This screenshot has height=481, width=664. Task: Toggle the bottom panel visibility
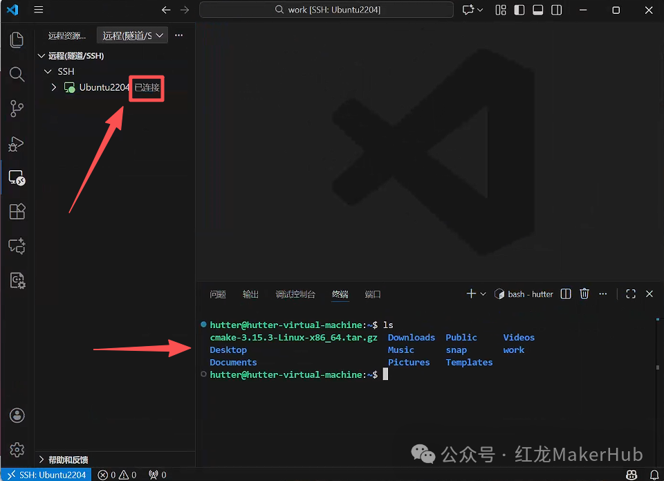pos(538,10)
